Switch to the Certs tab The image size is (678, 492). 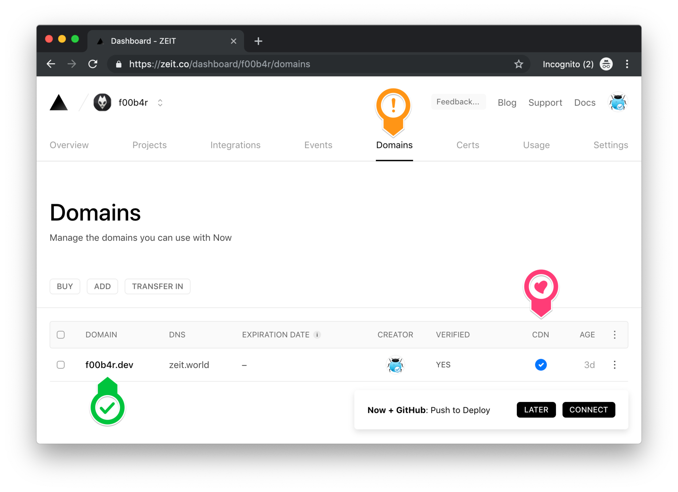pos(468,145)
